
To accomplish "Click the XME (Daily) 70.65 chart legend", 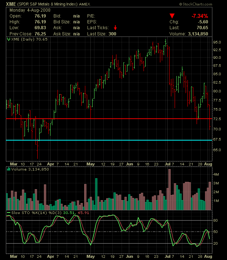I will pos(29,39).
